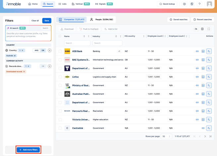Screen dimensions: 217x156
Task: Tick the Harcourts Real row checkbox
Action: [60, 111]
